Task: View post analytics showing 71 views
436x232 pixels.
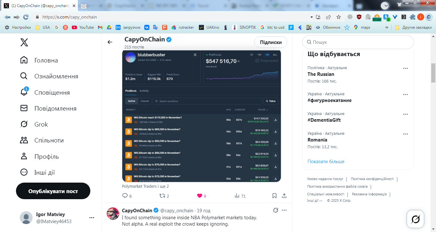Action: pyautogui.click(x=240, y=196)
